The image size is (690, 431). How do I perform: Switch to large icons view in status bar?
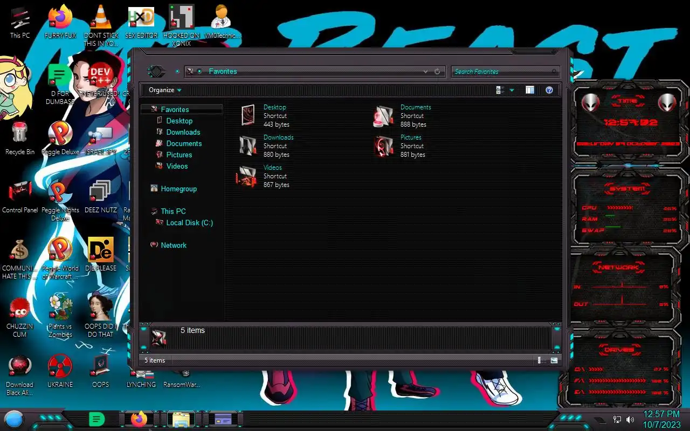(x=554, y=360)
